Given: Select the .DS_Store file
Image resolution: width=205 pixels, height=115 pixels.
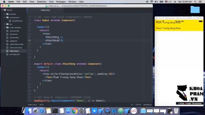Looking at the screenshot, I should [x=13, y=34].
